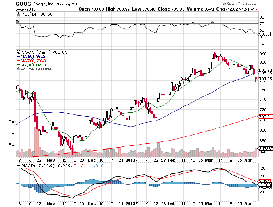Click the 15M volume axis label
273x207 pixels.
(11, 122)
